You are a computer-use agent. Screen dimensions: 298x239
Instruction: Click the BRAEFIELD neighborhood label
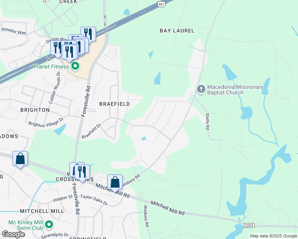point(115,104)
